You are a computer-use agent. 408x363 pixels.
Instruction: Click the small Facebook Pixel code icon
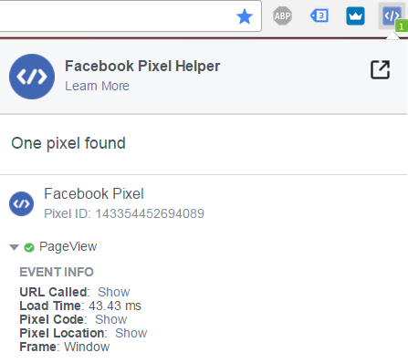(21, 203)
